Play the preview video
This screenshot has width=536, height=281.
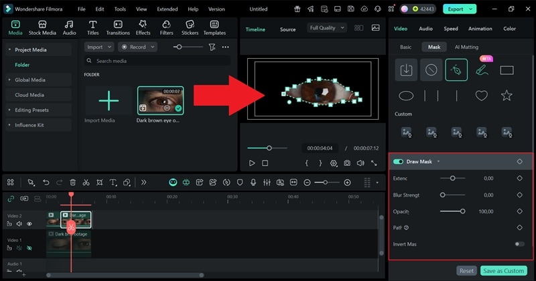click(x=252, y=163)
